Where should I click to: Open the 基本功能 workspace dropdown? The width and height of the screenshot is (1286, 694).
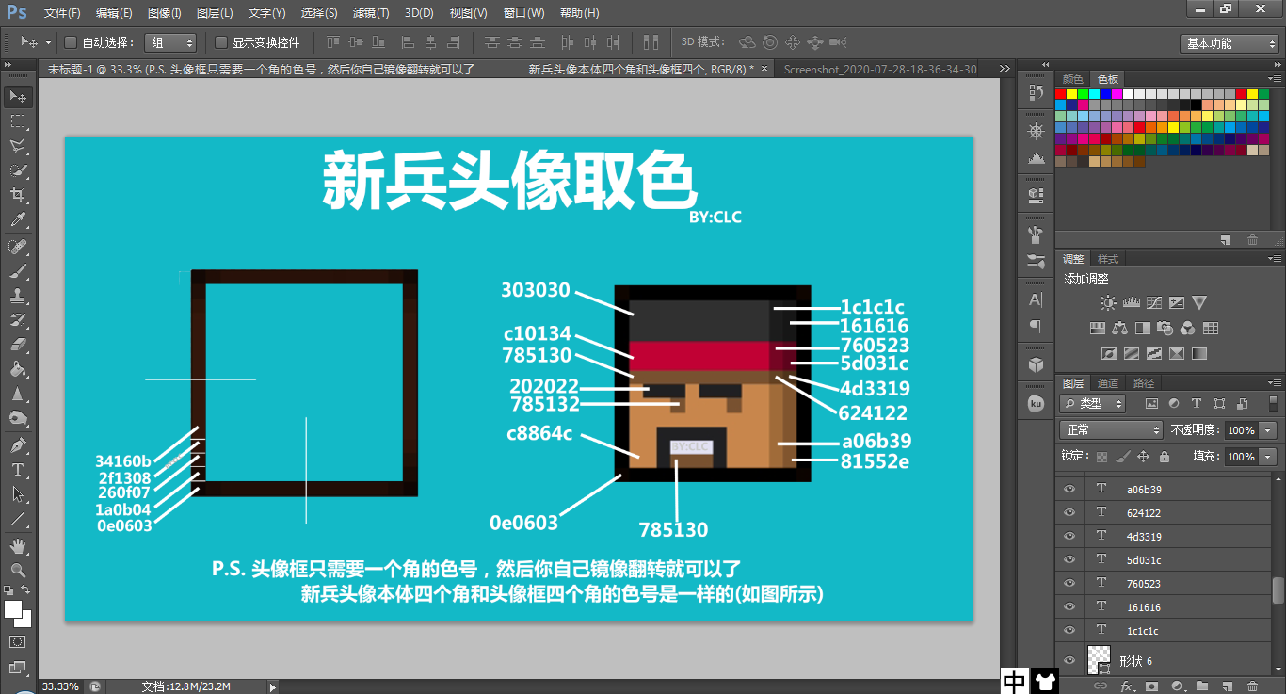pos(1229,43)
